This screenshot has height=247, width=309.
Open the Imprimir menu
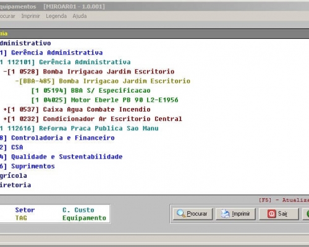[30, 16]
